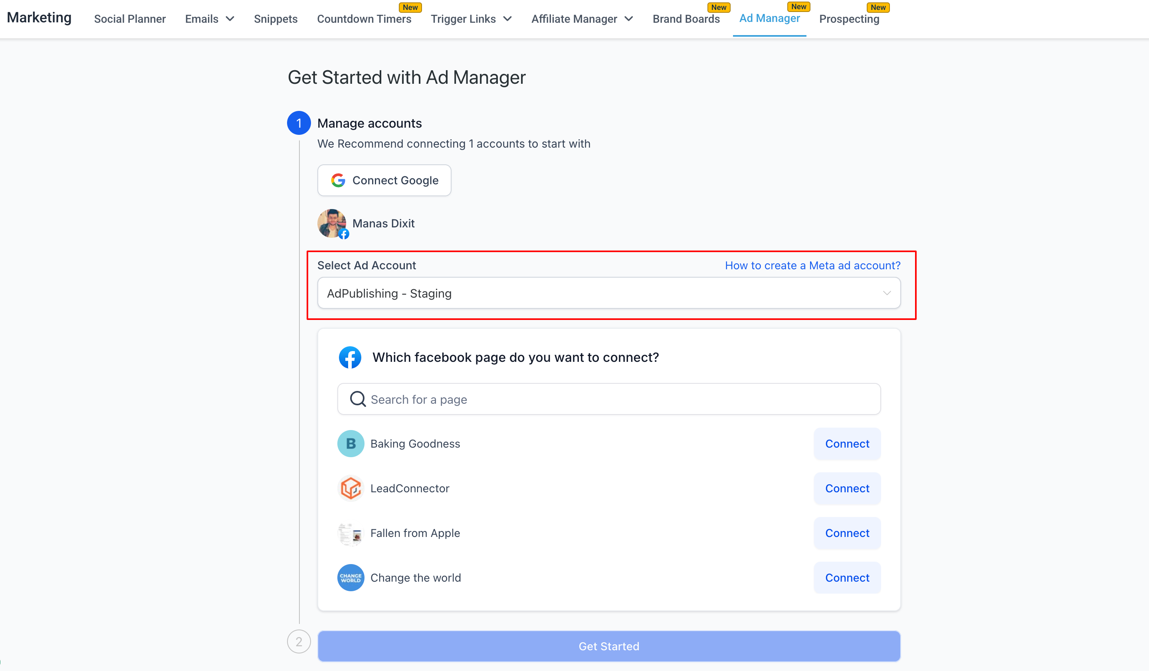1149x671 pixels.
Task: Click Manas Dixit profile avatar
Action: [332, 223]
